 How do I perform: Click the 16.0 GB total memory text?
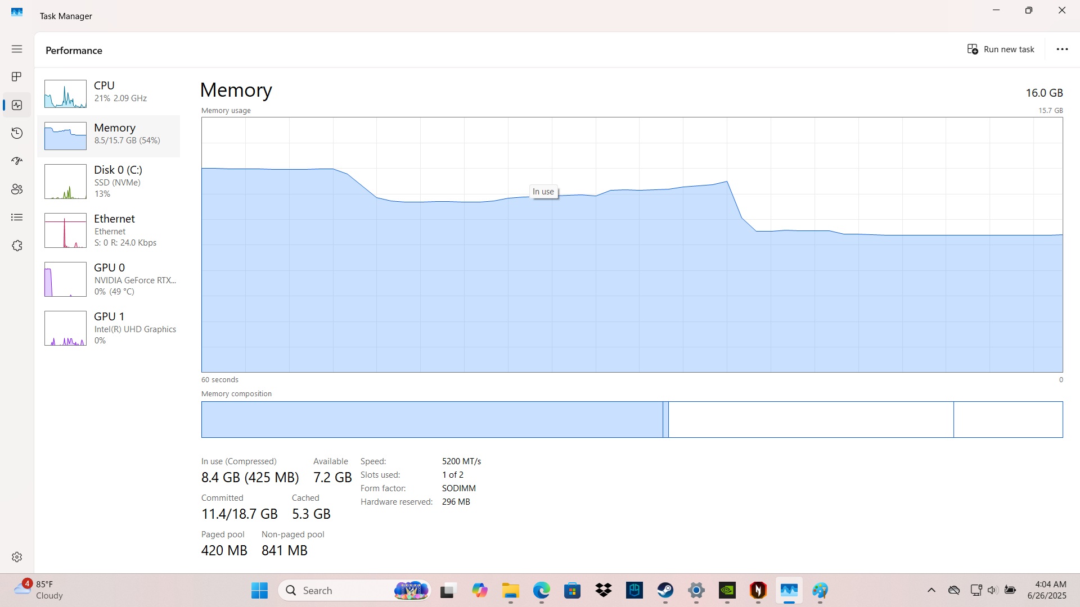pyautogui.click(x=1044, y=93)
